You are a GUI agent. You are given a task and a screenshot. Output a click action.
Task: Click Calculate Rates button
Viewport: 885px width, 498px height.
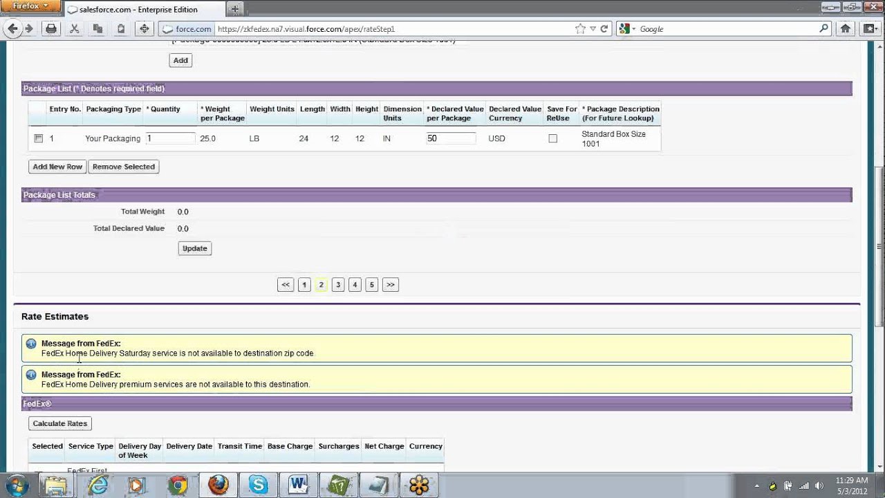click(60, 423)
